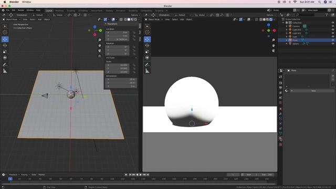Open World properties tab
This screenshot has height=189, width=336.
(x=280, y=103)
